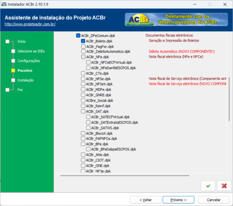
Task: Enable the ACBr_ANe.dpk package
Action: (x=83, y=154)
